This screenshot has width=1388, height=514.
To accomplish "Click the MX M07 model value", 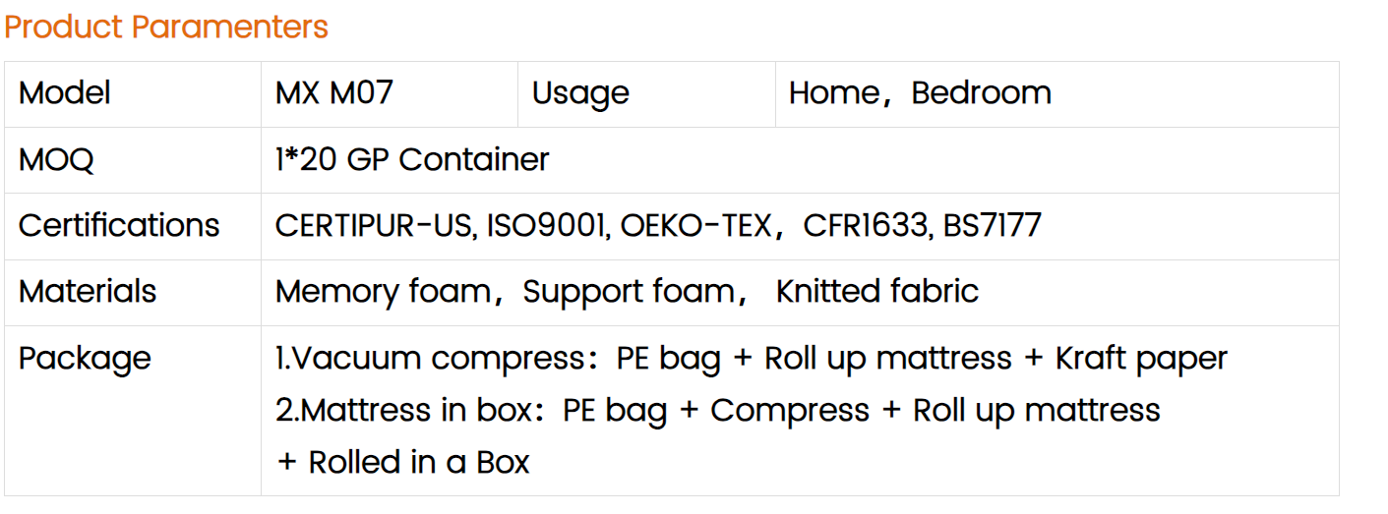I will click(334, 92).
